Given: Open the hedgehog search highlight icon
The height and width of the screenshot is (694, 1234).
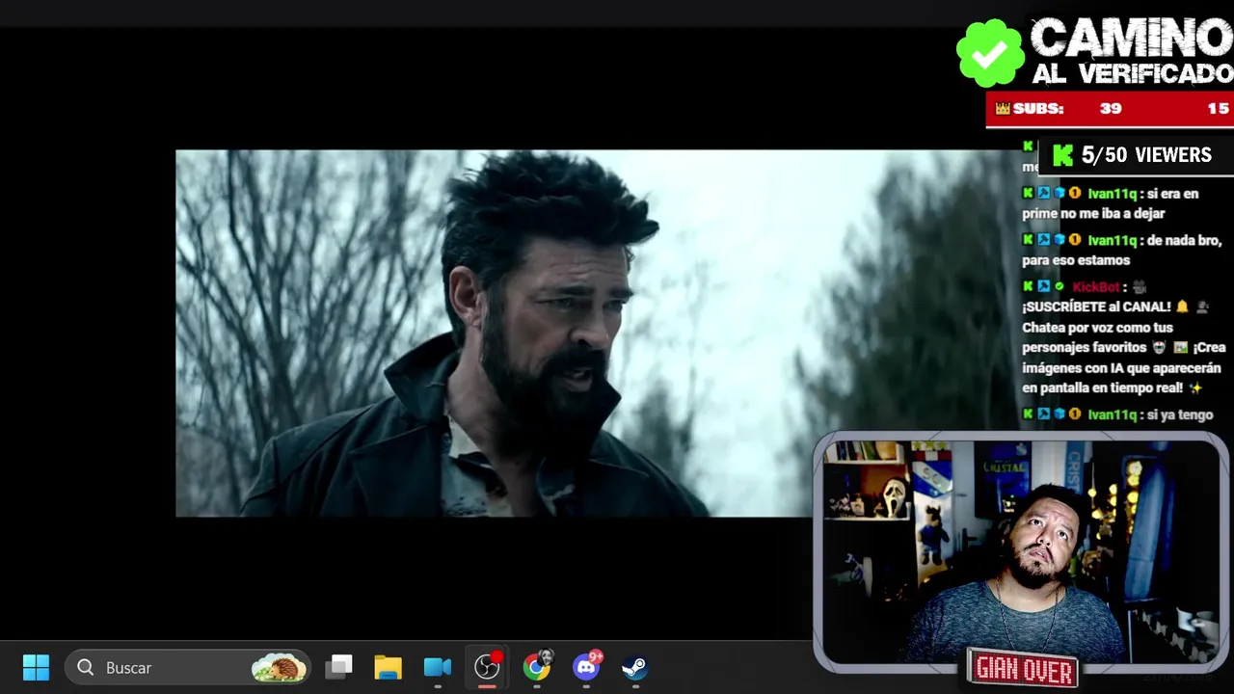Looking at the screenshot, I should click(279, 667).
